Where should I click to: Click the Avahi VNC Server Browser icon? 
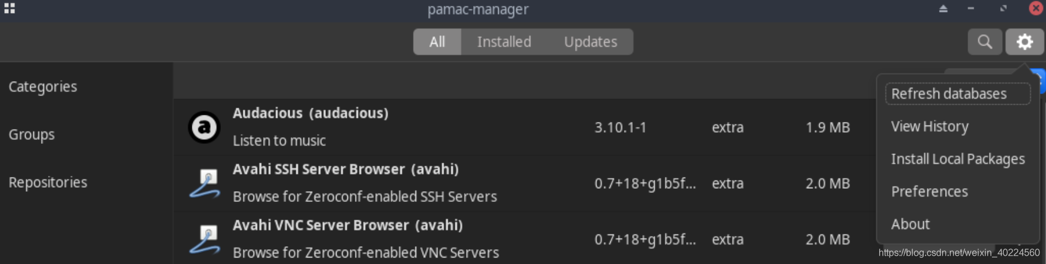[x=204, y=240]
